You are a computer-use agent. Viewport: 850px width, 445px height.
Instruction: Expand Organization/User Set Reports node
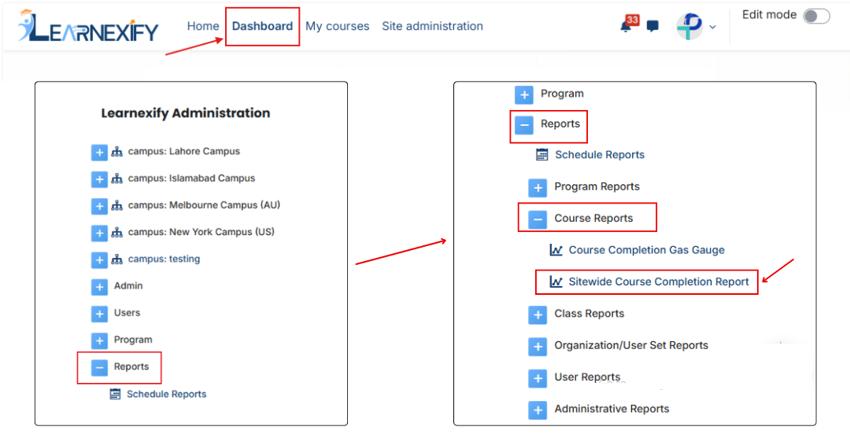tap(538, 347)
